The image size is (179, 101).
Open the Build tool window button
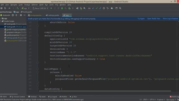click(42, 97)
